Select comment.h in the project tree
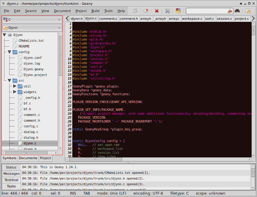Screen dimensions: 257x197 pyautogui.click(x=32, y=121)
